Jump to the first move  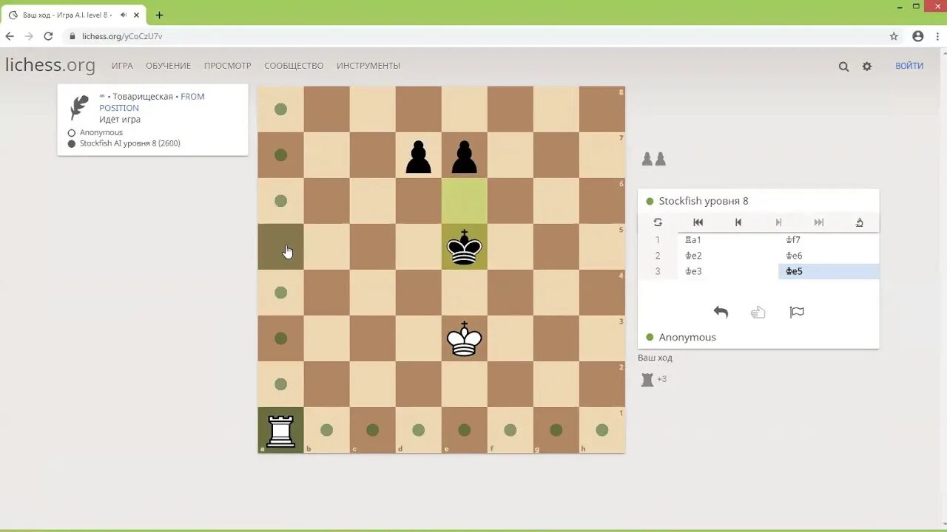[698, 222]
